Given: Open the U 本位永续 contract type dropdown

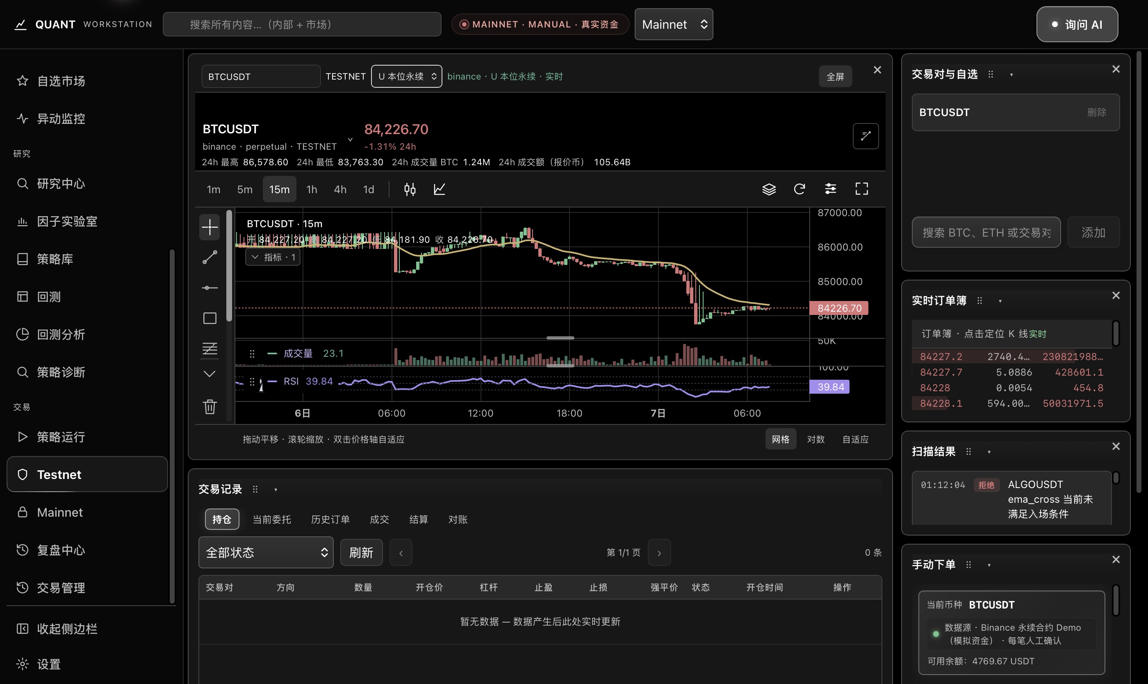Looking at the screenshot, I should point(406,77).
